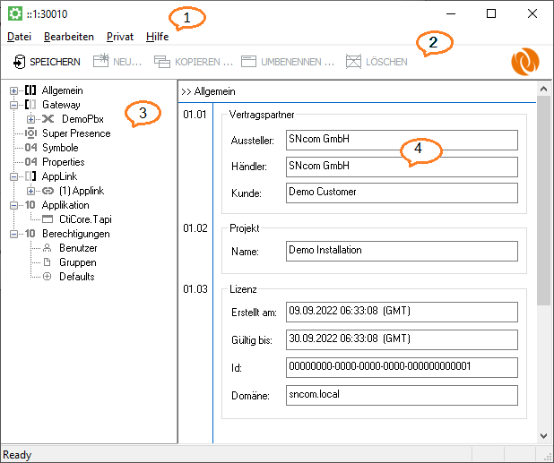
Task: Click the scrollbar down arrow
Action: (543, 435)
